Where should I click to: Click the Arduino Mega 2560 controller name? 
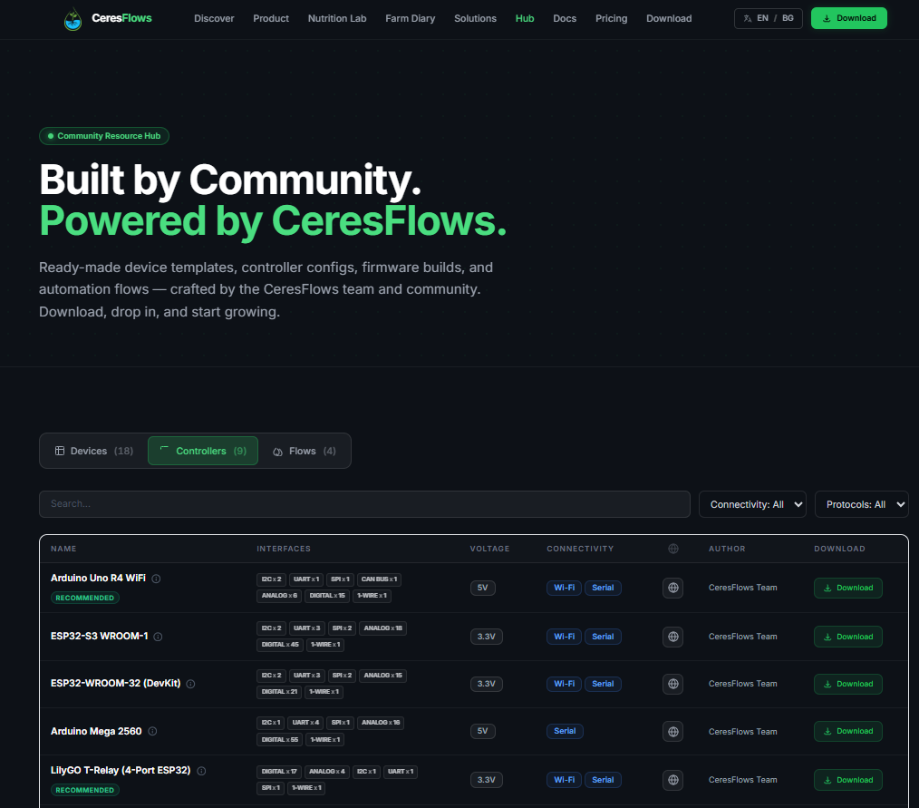(x=96, y=731)
